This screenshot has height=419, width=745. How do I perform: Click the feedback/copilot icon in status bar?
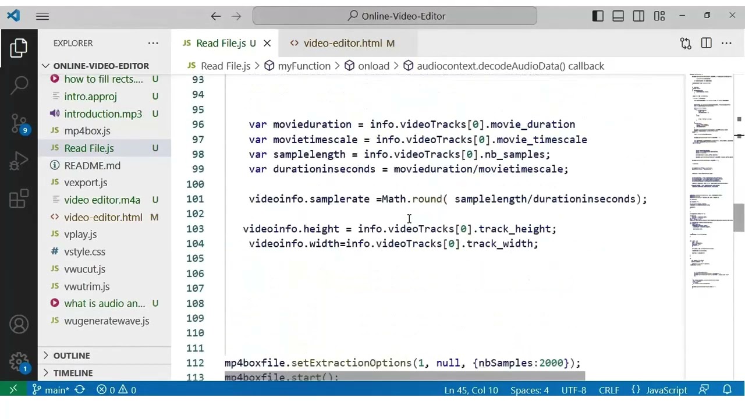click(x=704, y=390)
